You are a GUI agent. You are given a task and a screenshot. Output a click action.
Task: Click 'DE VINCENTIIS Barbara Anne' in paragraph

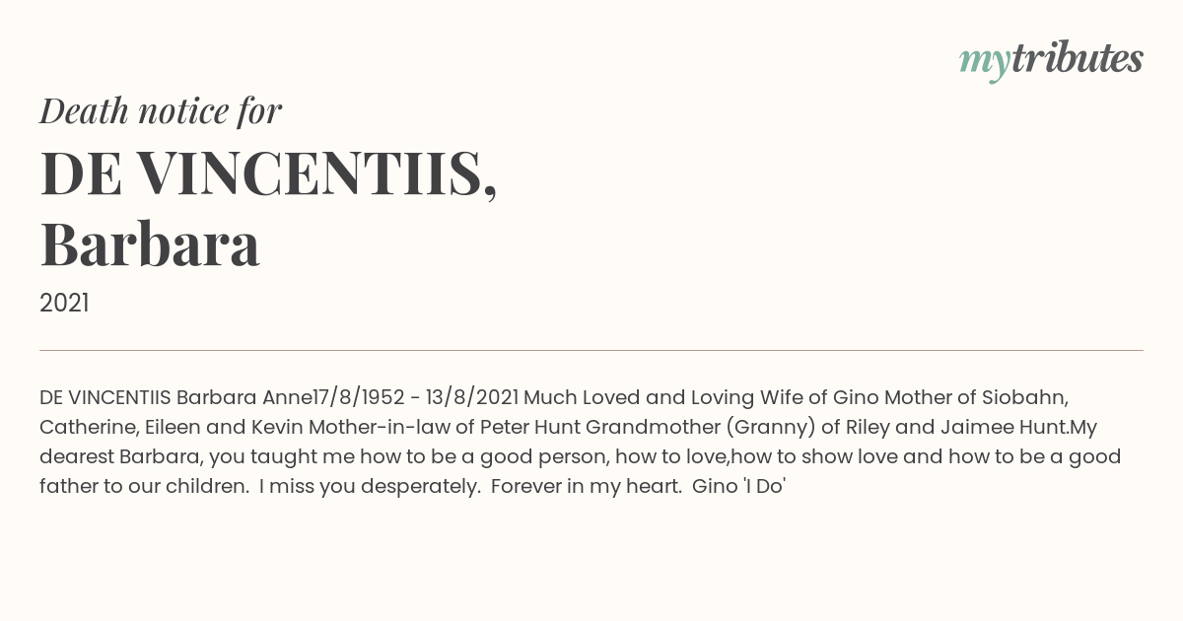176,397
